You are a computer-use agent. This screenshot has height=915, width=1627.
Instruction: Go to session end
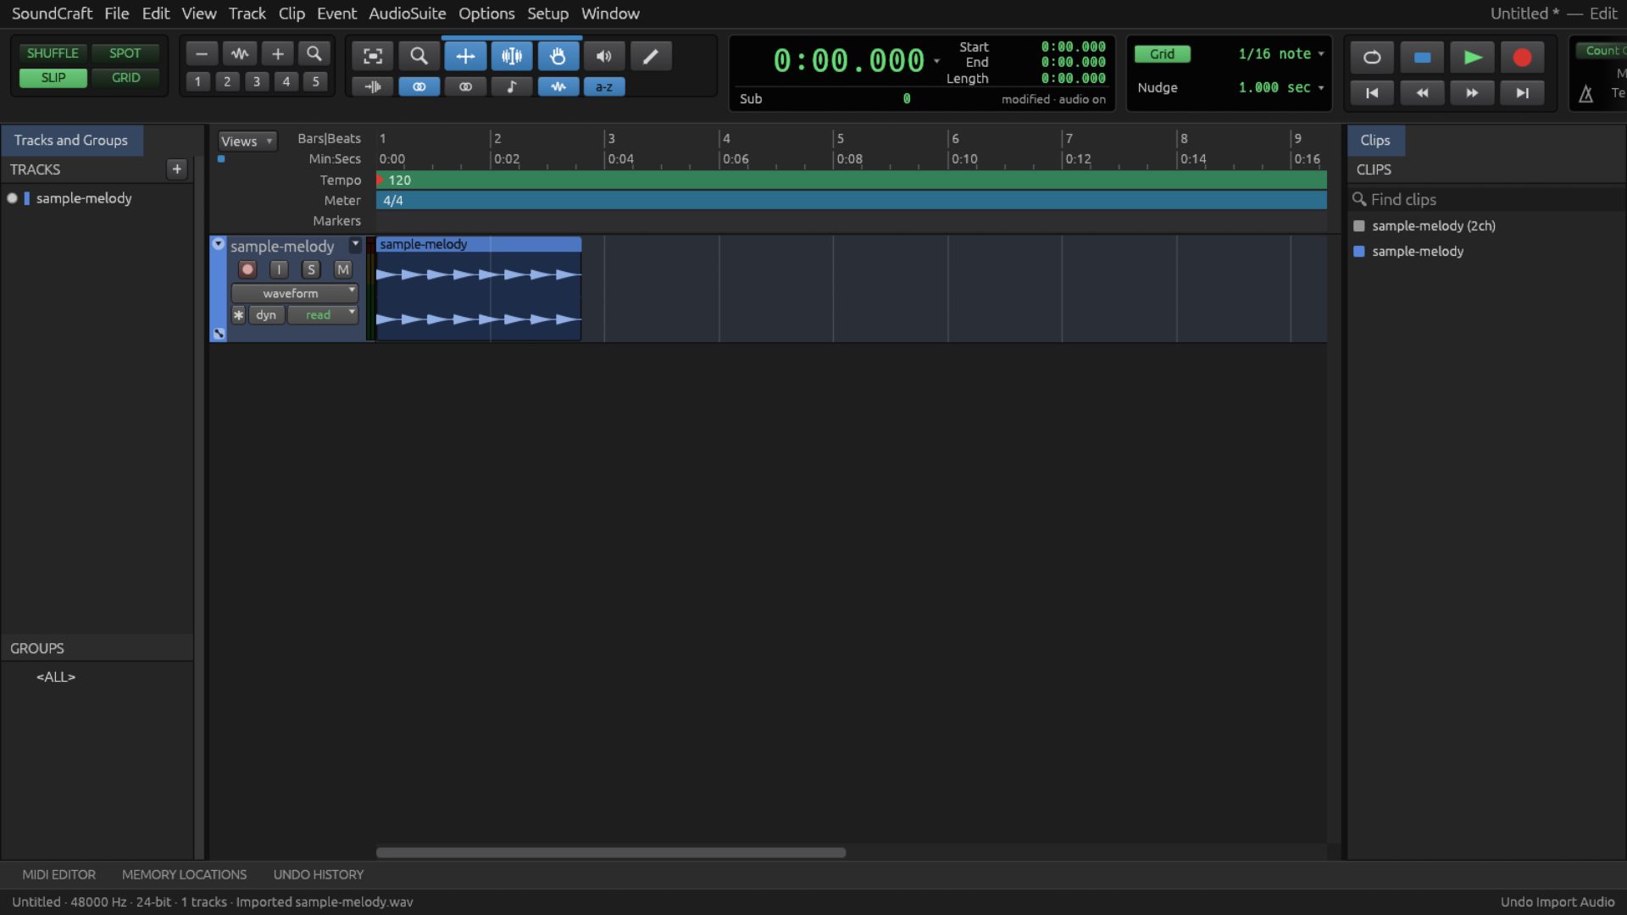[x=1522, y=92]
